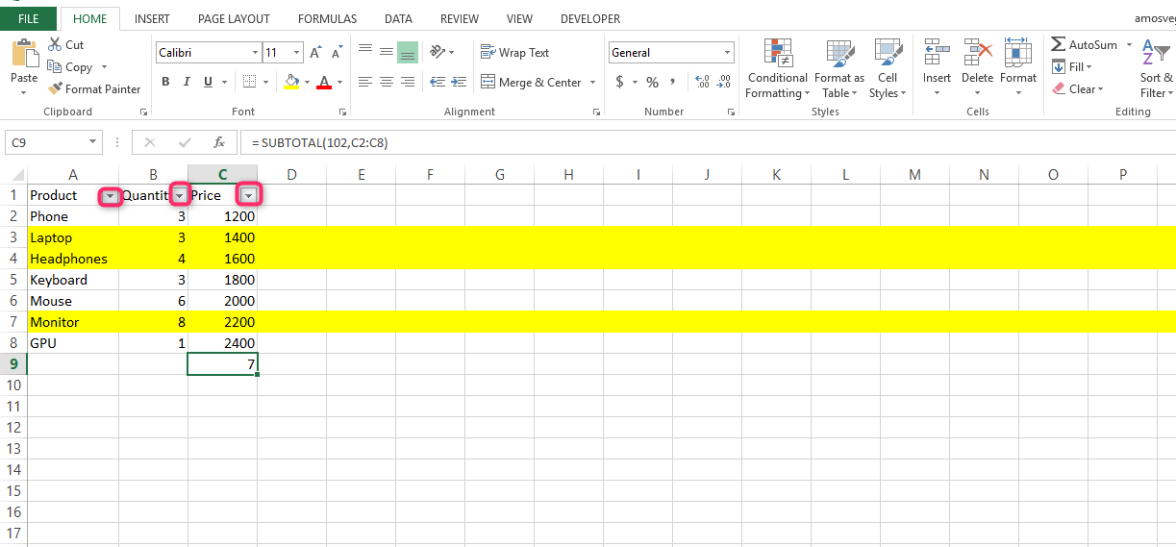Increase font size with larger A icon
This screenshot has width=1176, height=547.
(x=315, y=53)
